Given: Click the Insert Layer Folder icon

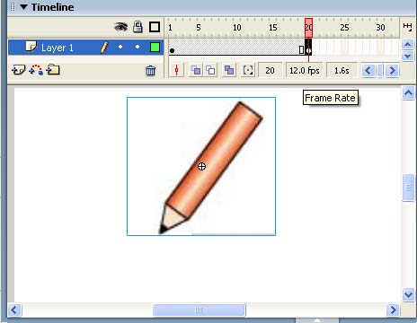Looking at the screenshot, I should tap(53, 70).
